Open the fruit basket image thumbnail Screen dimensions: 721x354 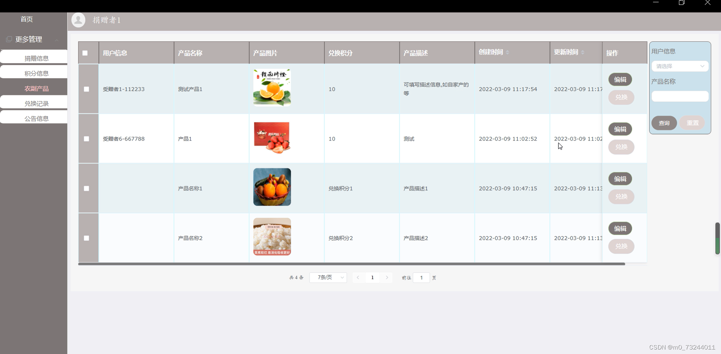coord(272,187)
